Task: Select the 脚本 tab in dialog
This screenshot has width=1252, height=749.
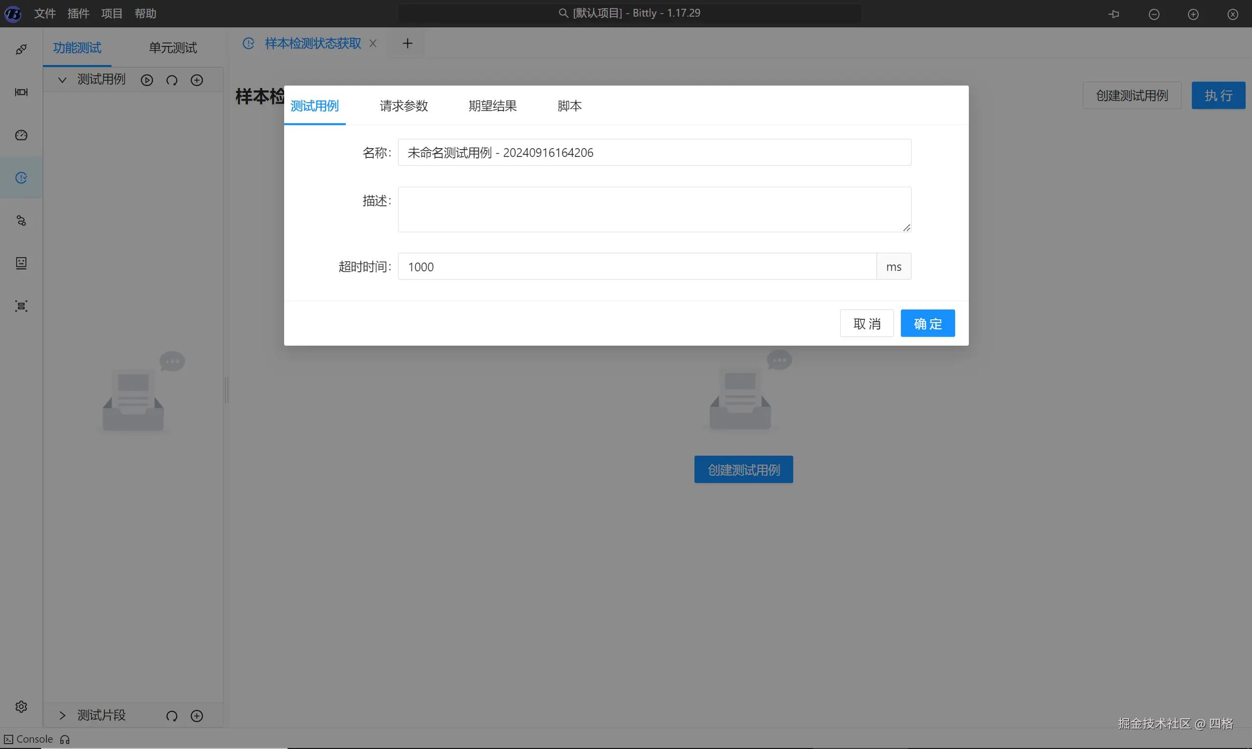Action: pyautogui.click(x=569, y=106)
